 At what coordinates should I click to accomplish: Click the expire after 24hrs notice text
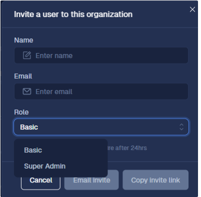(x=127, y=148)
